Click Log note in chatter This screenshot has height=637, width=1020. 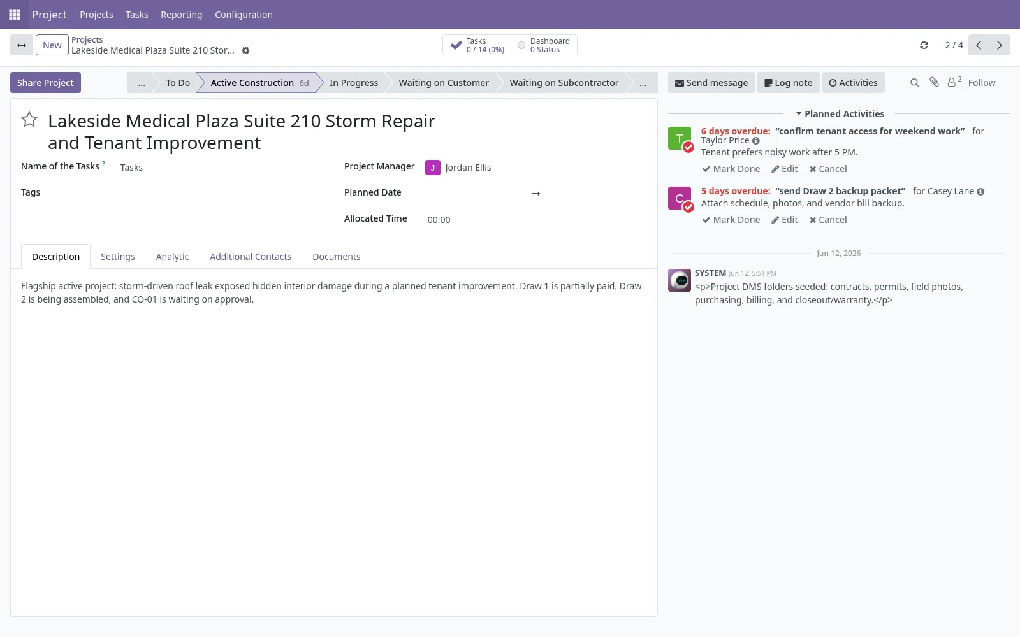pyautogui.click(x=789, y=83)
